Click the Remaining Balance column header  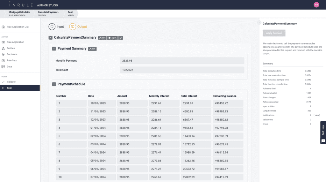pyautogui.click(x=224, y=96)
